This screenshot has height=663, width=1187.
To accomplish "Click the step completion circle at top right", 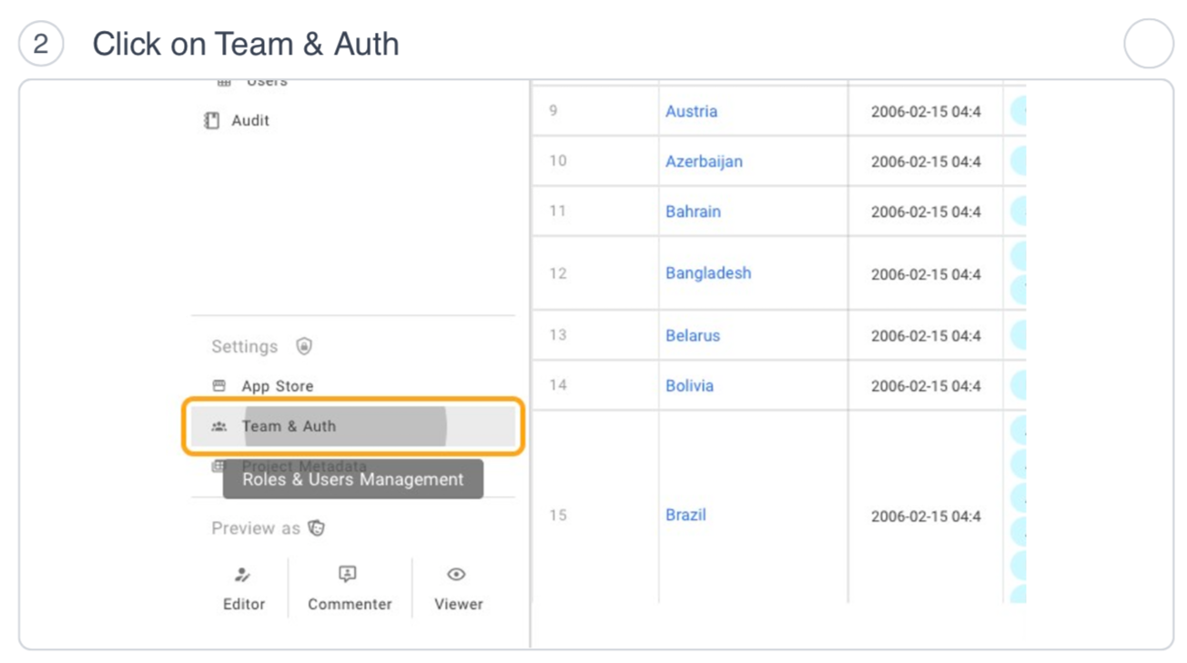I will pyautogui.click(x=1149, y=43).
